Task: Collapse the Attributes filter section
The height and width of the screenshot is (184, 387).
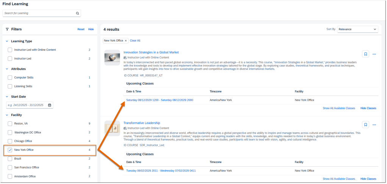Action: pos(6,69)
